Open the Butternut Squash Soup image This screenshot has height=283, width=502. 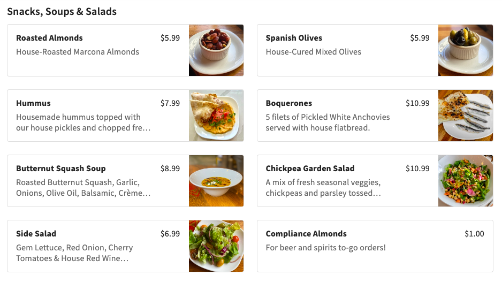tap(216, 181)
